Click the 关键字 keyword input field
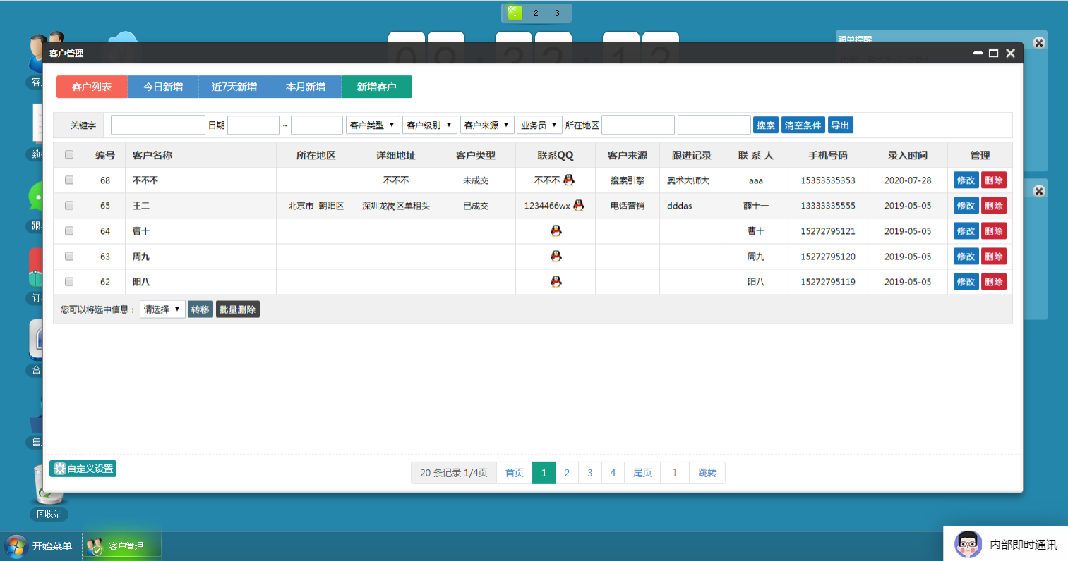 point(158,125)
